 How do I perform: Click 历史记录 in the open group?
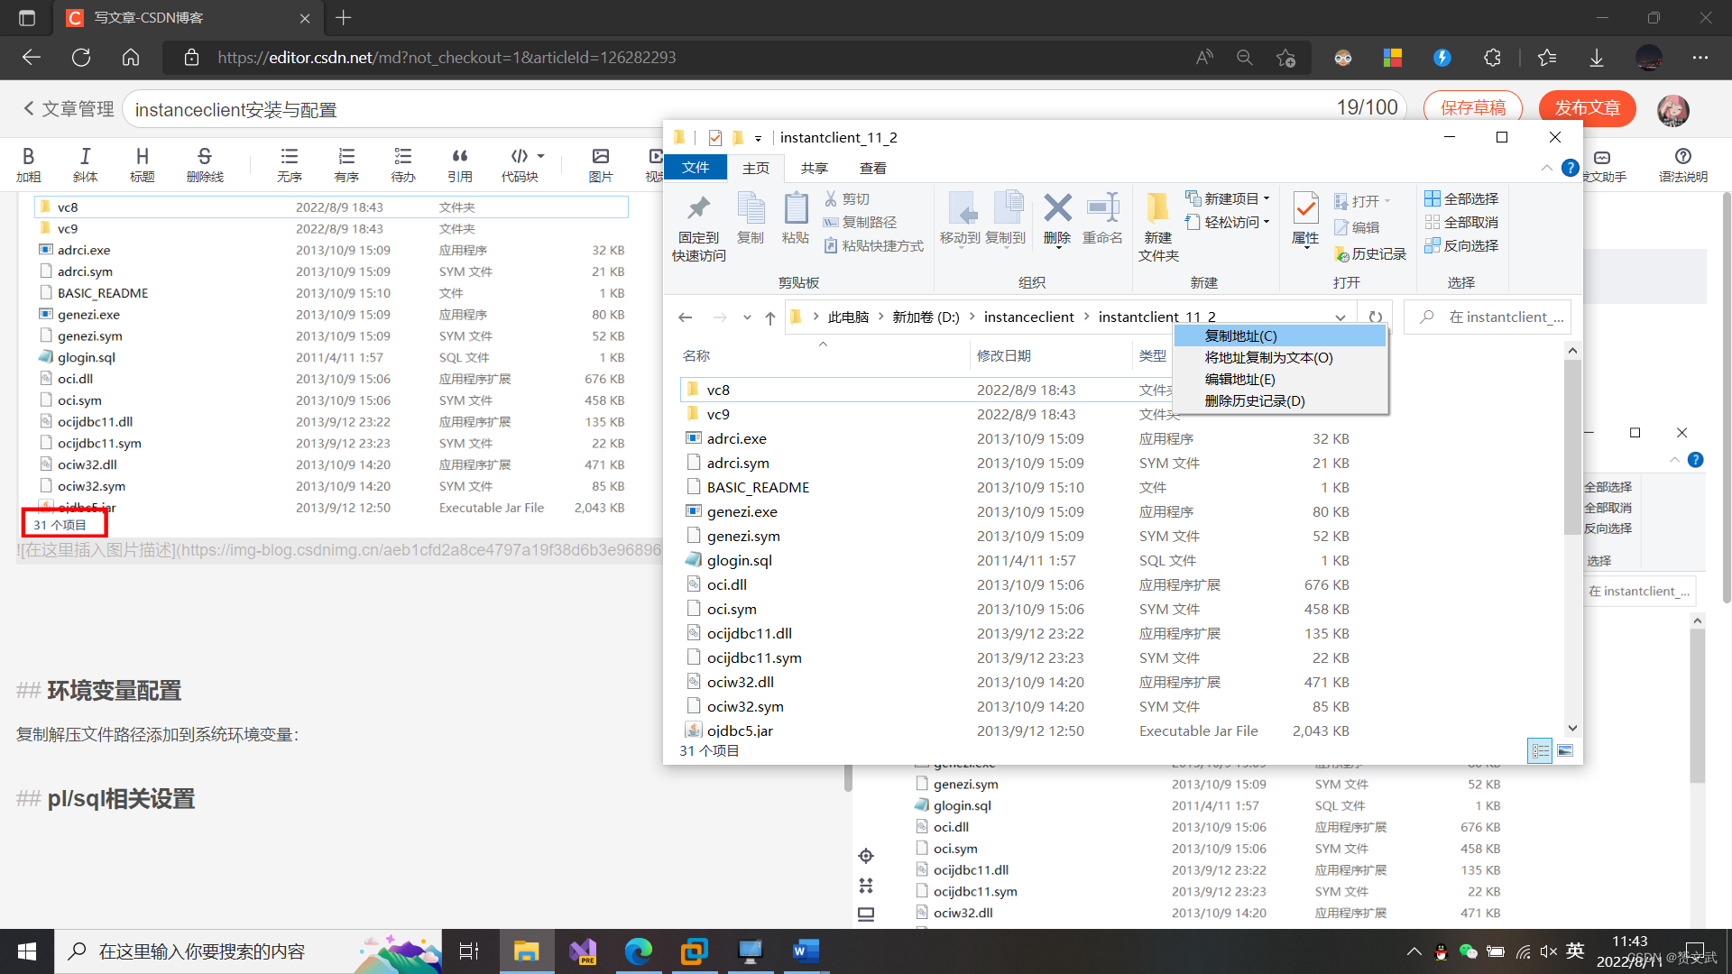[x=1370, y=254]
